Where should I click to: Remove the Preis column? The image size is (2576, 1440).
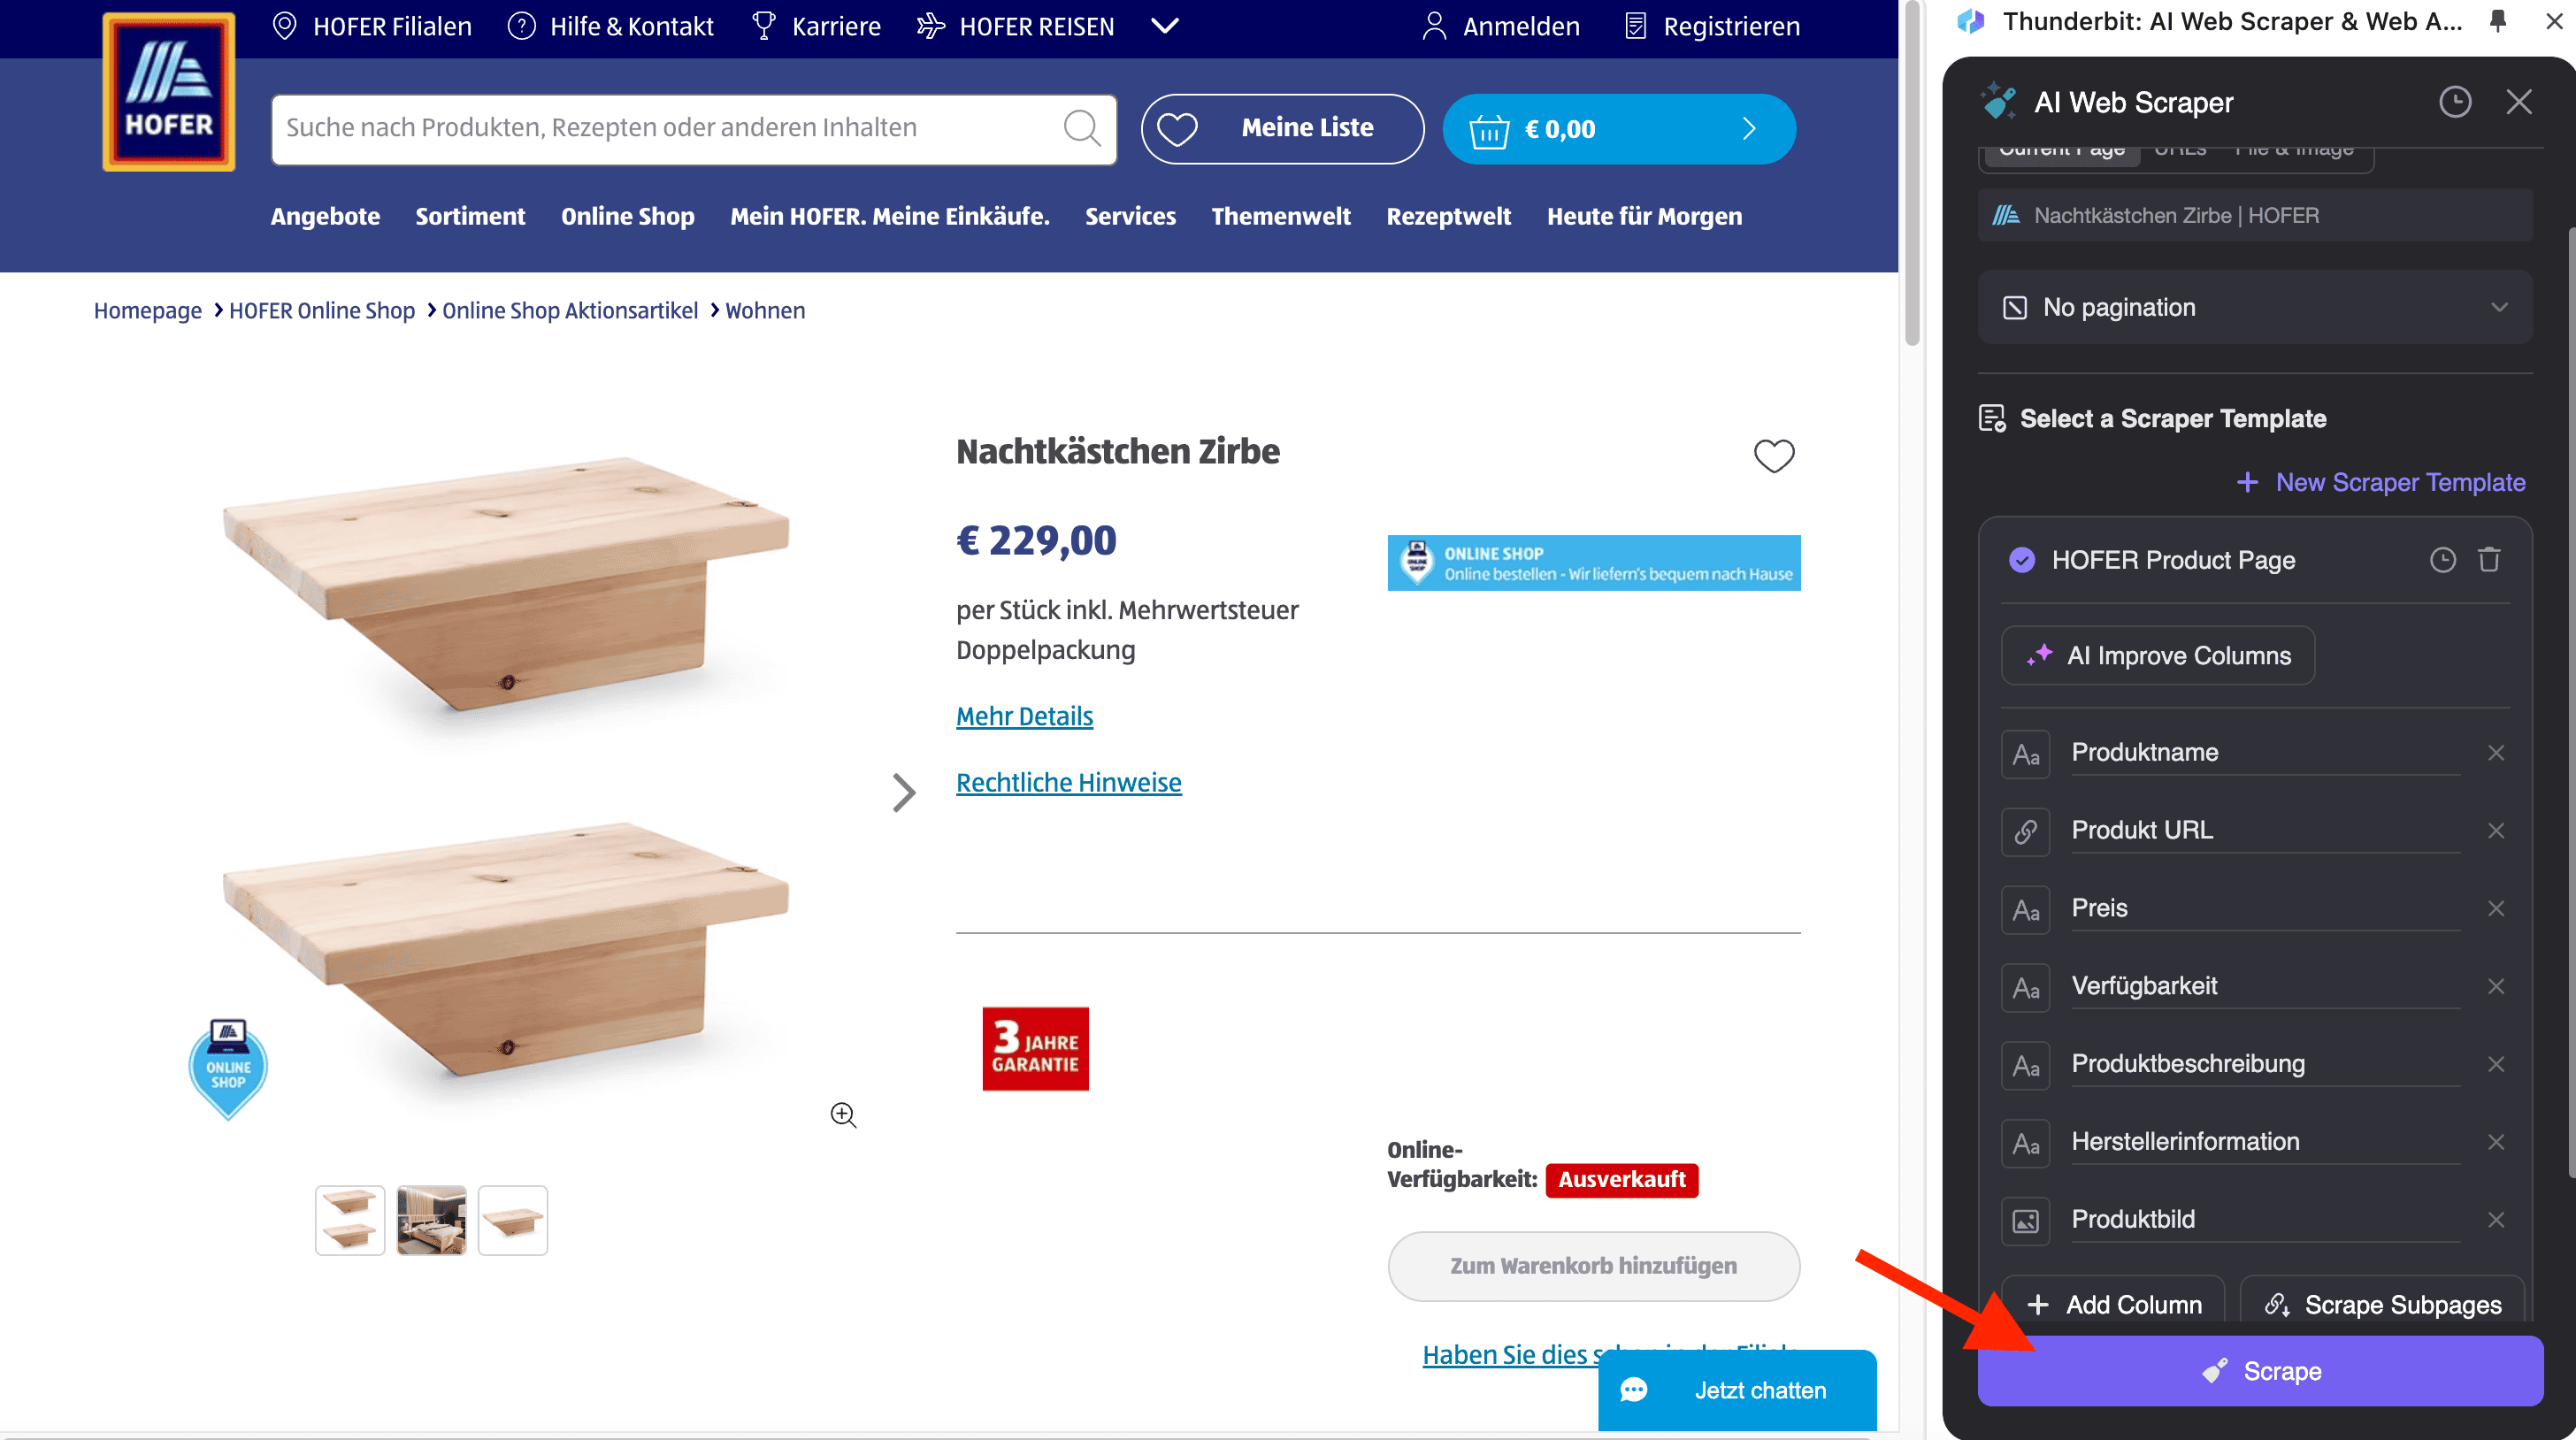[2495, 908]
